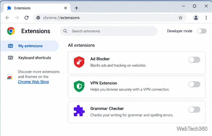Open a new tab with plus button

(76, 8)
